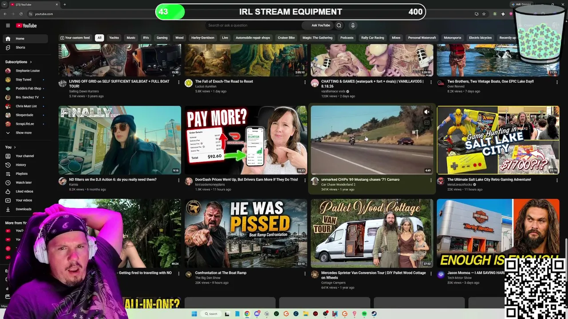The width and height of the screenshot is (568, 319).
Task: Close the YouTube browser tab
Action: [57, 4]
